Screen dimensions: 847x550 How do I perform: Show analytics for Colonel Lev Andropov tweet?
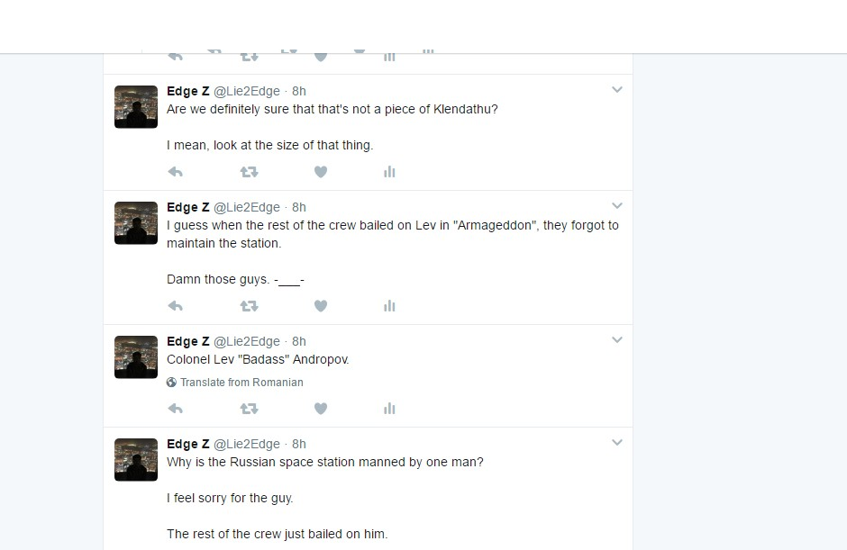point(389,409)
